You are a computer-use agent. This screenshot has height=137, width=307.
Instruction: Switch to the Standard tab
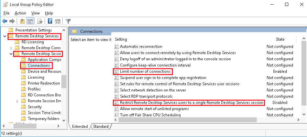[101, 127]
